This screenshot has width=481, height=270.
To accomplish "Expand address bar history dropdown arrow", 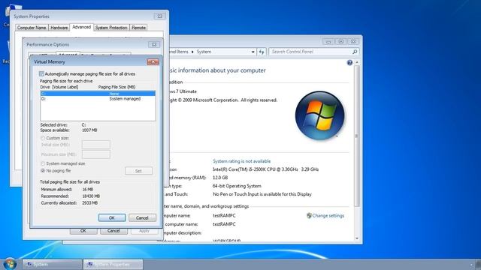I will (253, 52).
